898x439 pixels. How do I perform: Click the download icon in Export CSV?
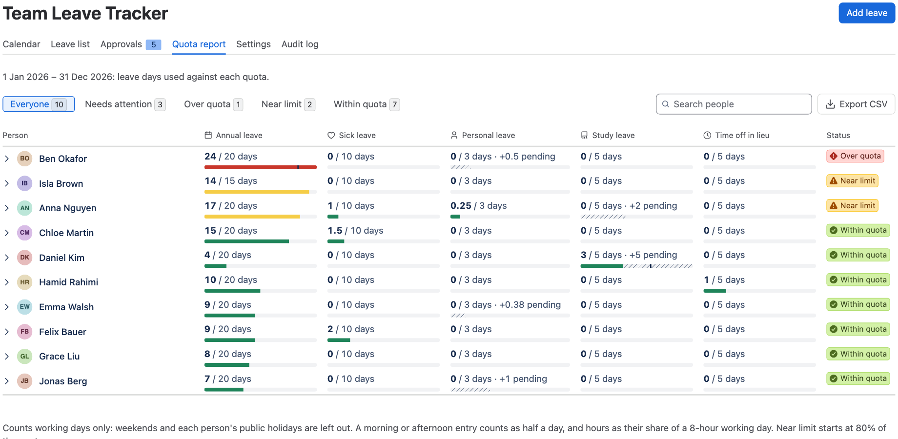830,104
